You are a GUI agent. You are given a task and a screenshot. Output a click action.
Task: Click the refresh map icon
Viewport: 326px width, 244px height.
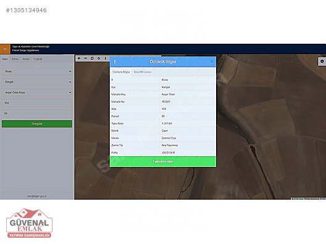[x=92, y=59]
